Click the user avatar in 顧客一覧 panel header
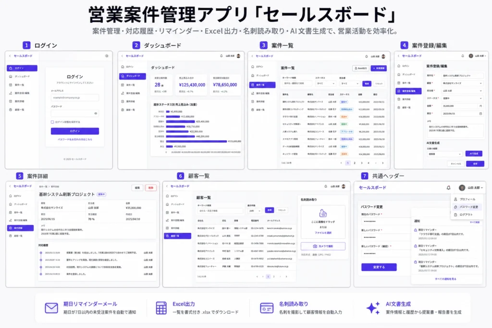 tap(344, 186)
